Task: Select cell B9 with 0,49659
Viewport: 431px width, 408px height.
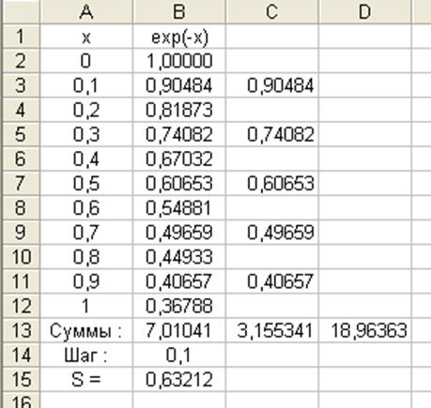Action: click(179, 233)
